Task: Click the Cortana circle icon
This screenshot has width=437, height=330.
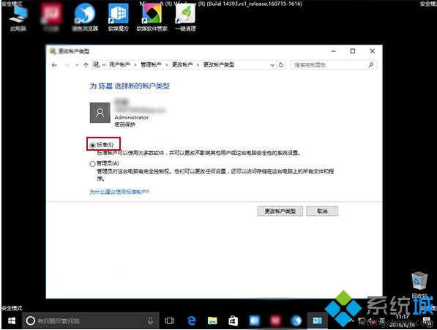Action: tap(31, 320)
